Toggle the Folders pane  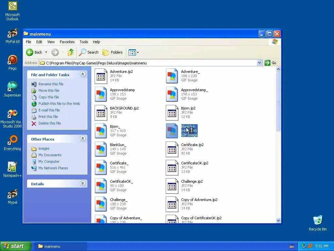click(x=113, y=52)
